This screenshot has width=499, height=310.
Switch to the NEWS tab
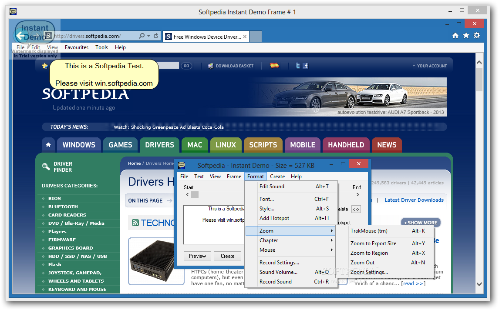point(387,145)
